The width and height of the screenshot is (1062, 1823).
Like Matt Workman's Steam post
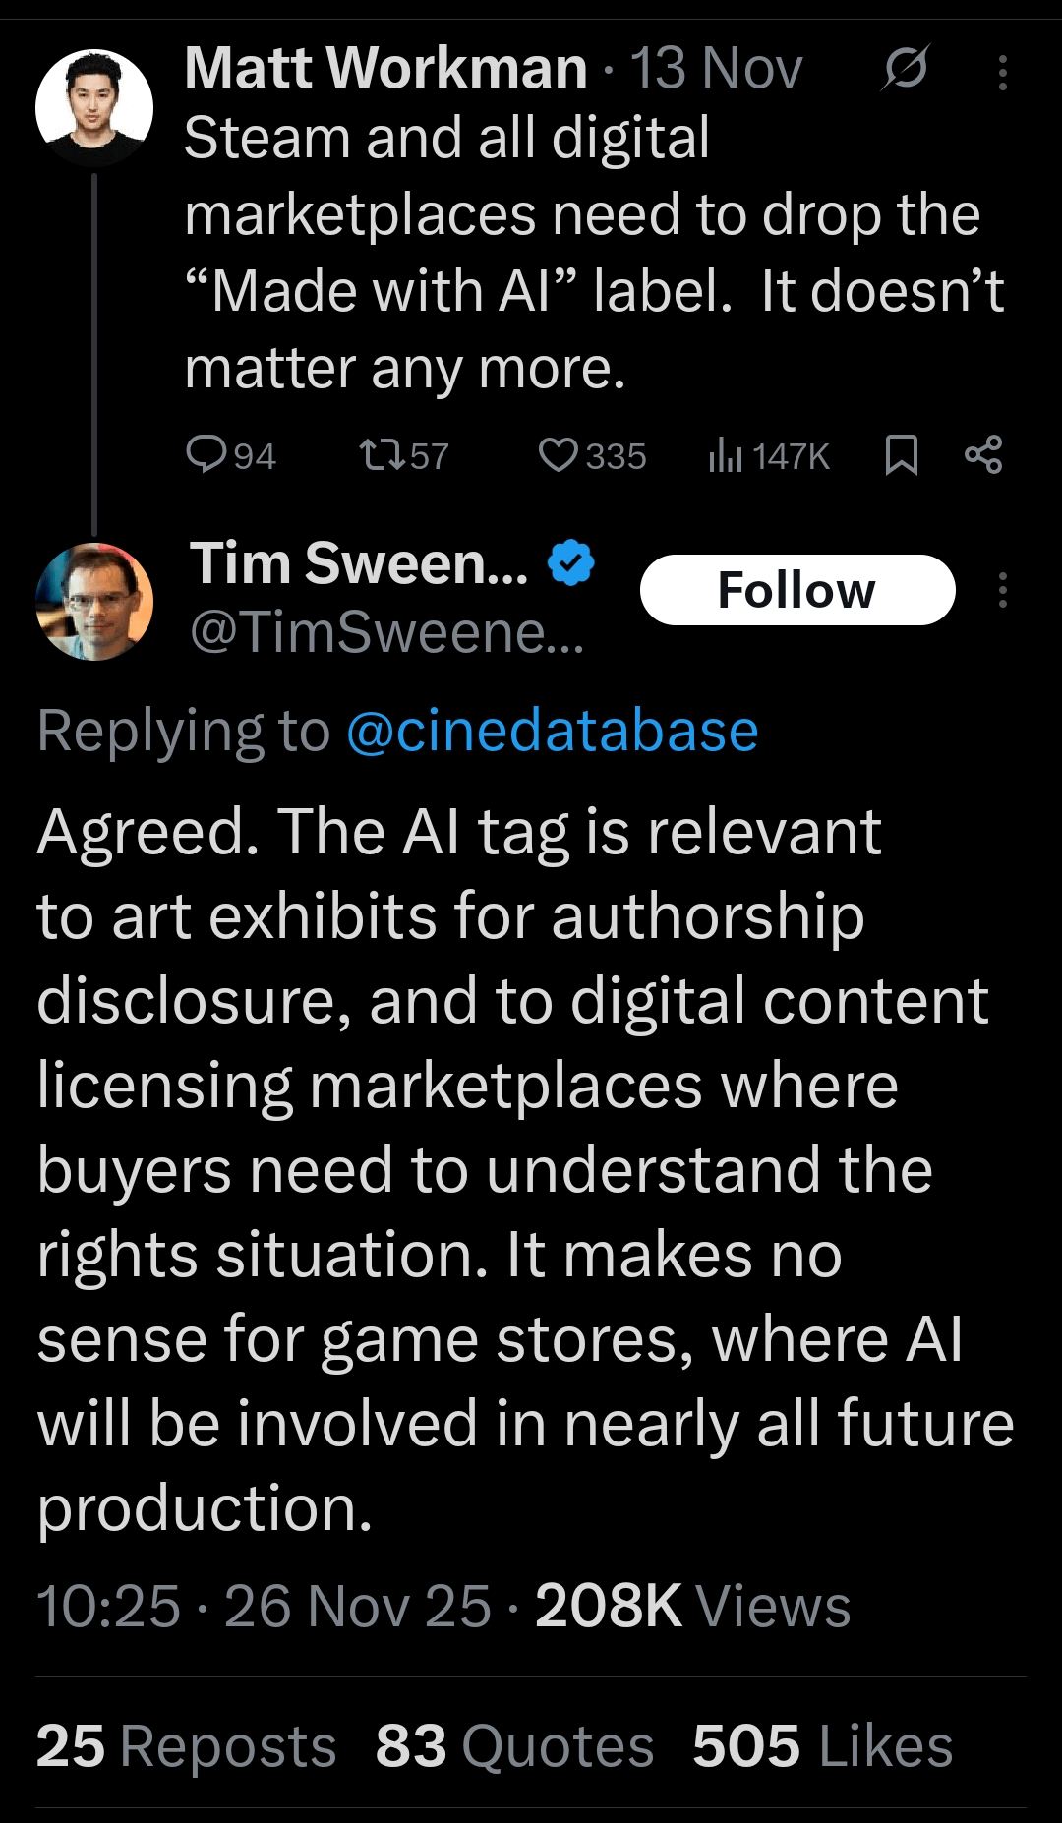[x=559, y=454]
